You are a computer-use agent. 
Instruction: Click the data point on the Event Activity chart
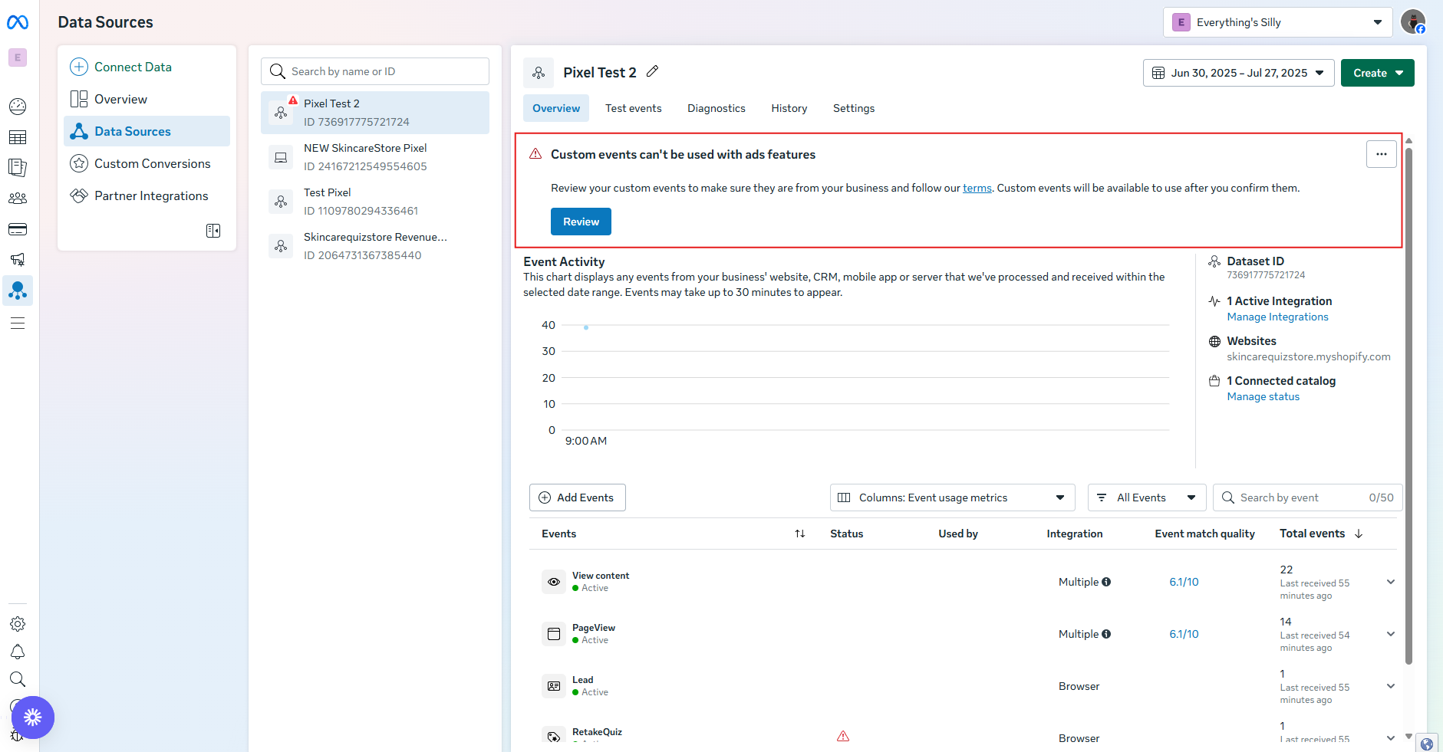click(x=586, y=327)
